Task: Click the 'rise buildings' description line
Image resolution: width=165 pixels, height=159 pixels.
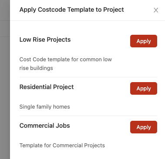Action: click(x=36, y=68)
